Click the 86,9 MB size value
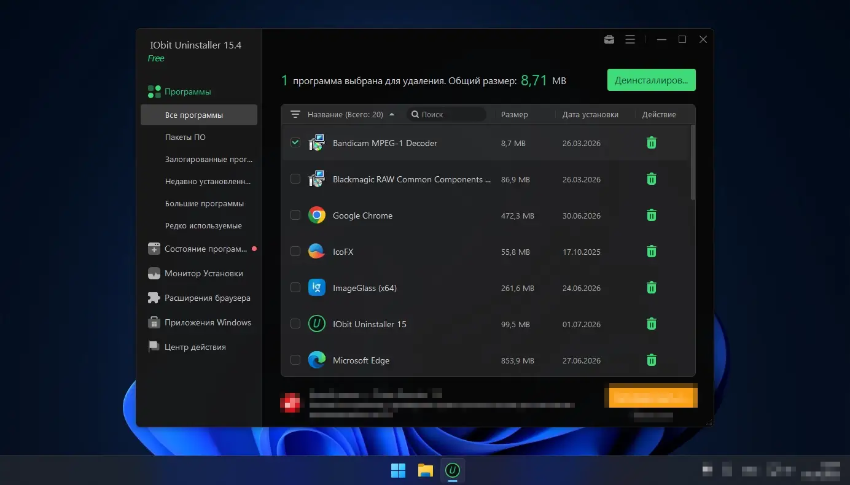The height and width of the screenshot is (485, 850). point(515,180)
